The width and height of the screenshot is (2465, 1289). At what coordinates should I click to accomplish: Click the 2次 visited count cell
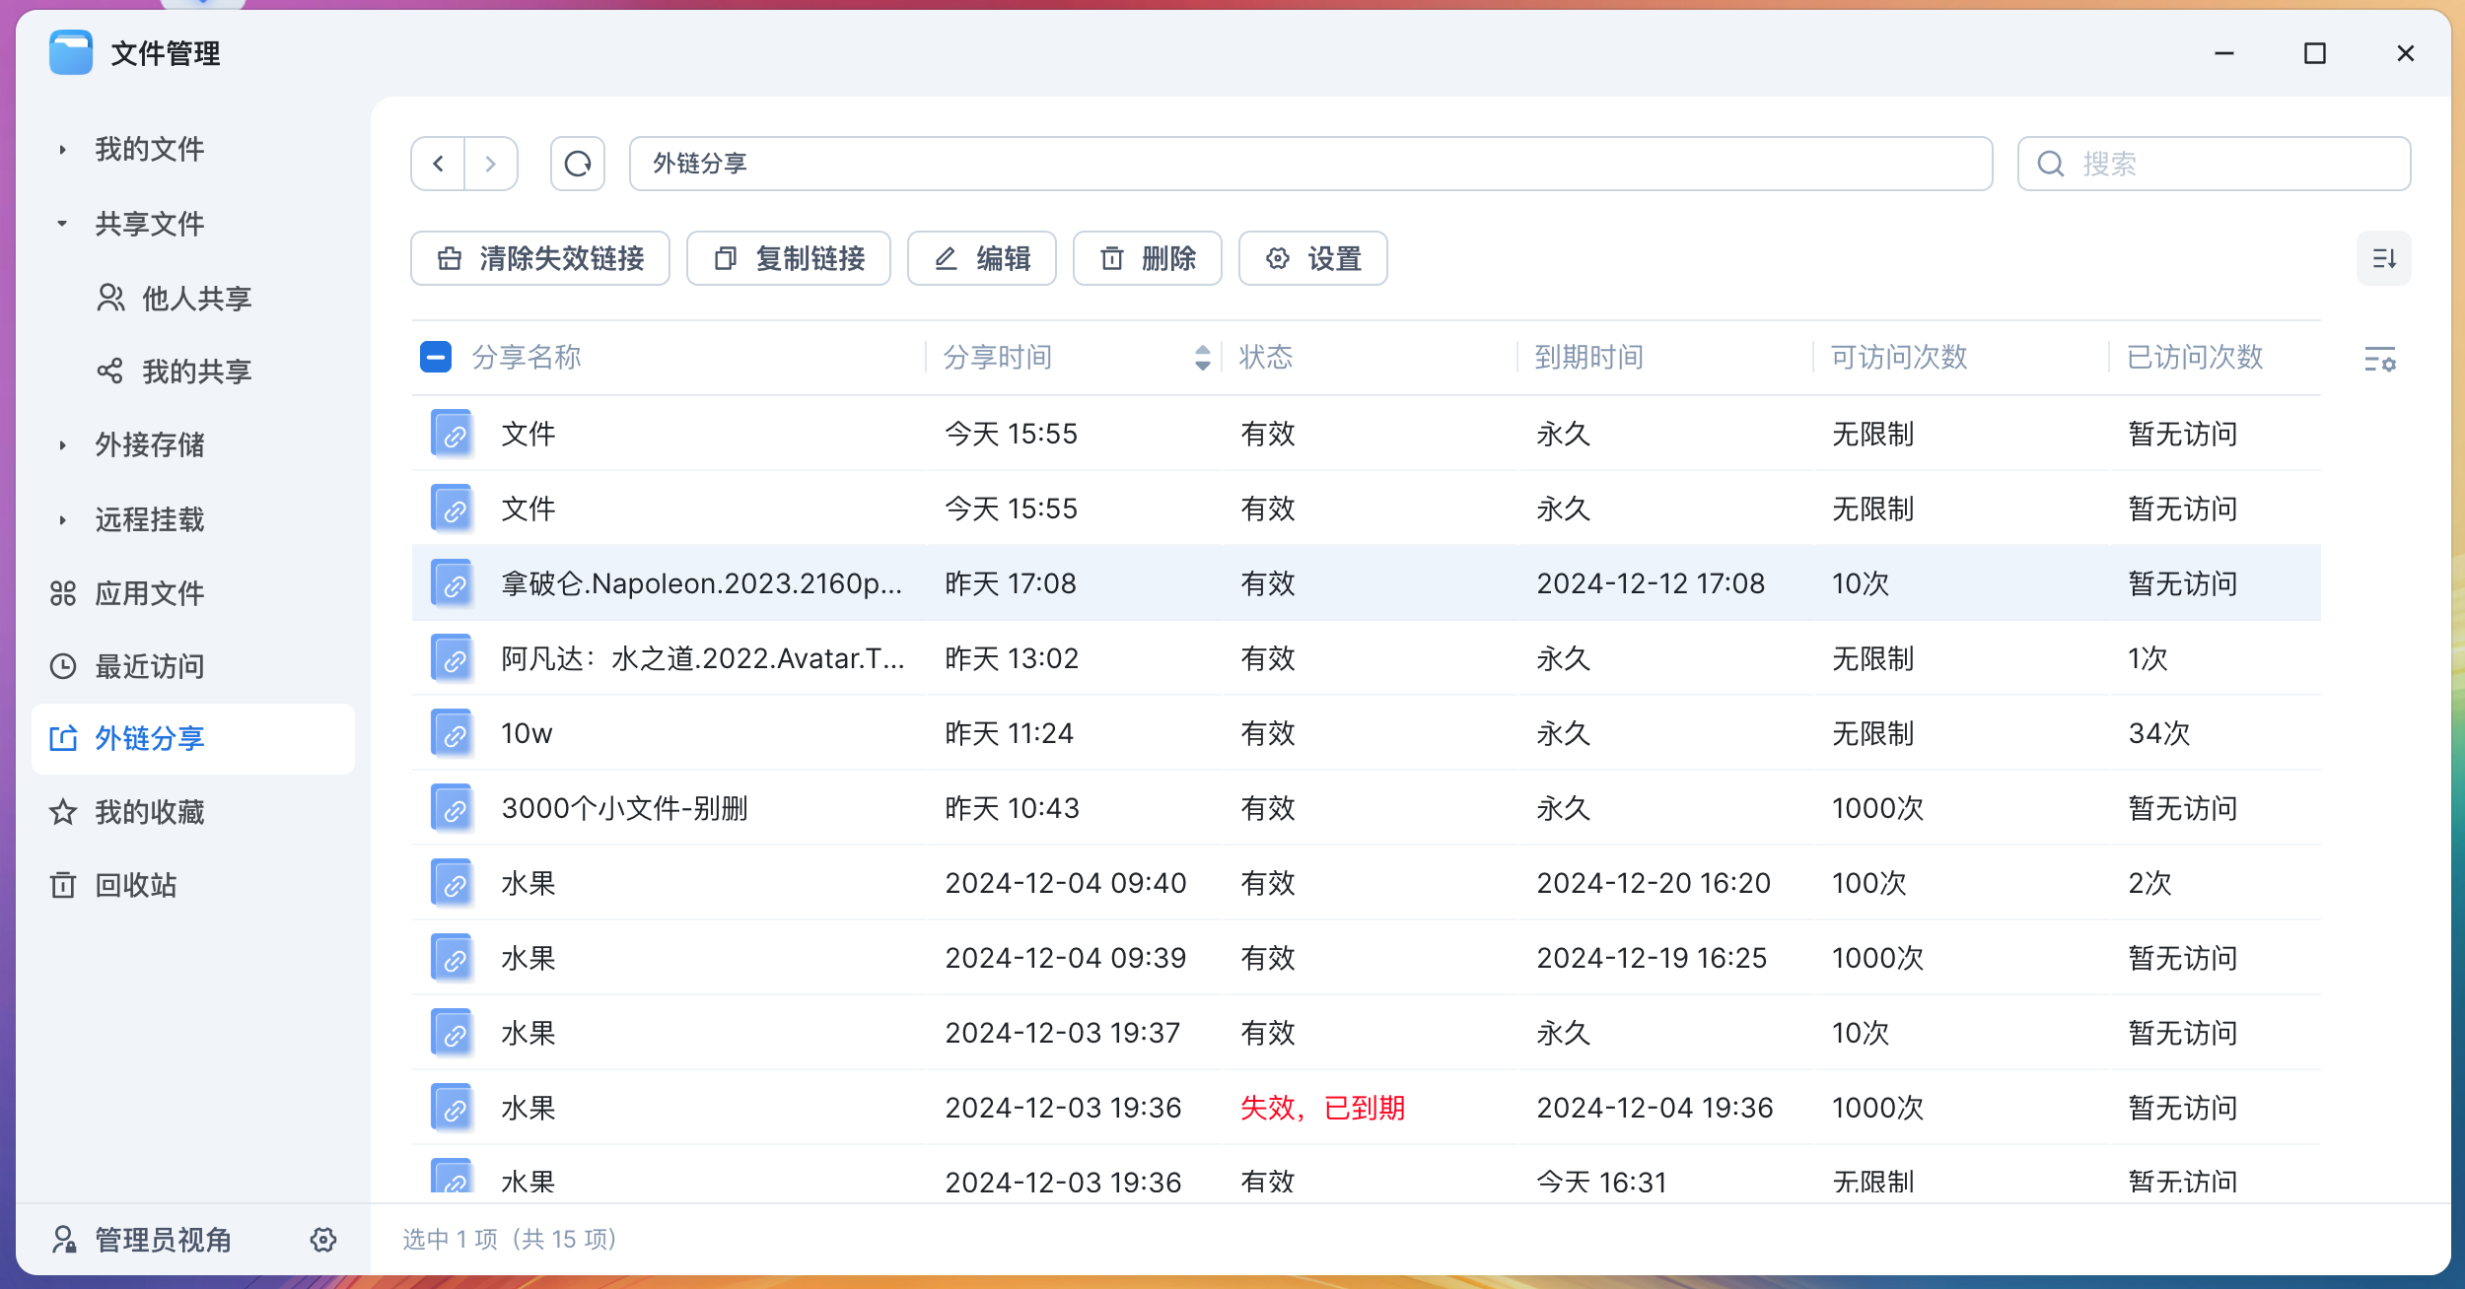(2149, 883)
